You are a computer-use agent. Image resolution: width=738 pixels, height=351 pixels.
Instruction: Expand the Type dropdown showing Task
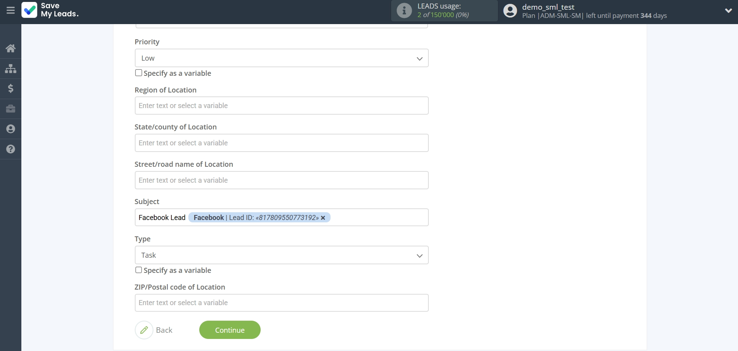(x=281, y=255)
